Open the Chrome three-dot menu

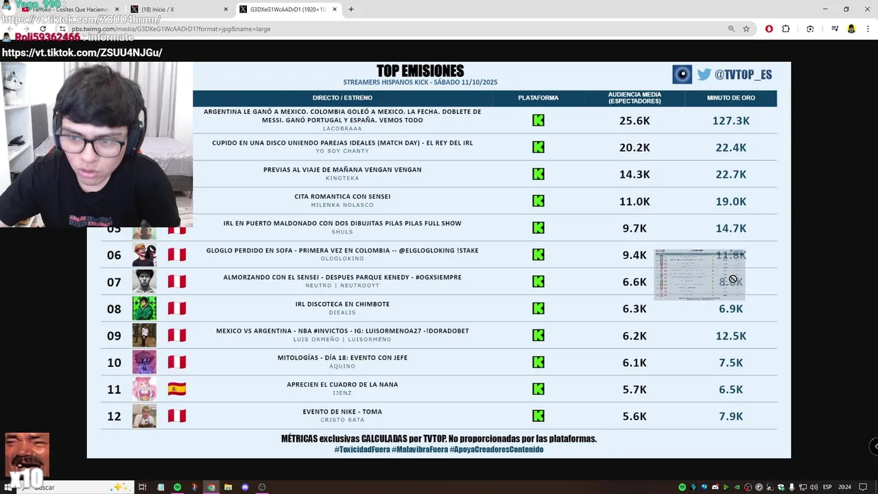(x=868, y=29)
